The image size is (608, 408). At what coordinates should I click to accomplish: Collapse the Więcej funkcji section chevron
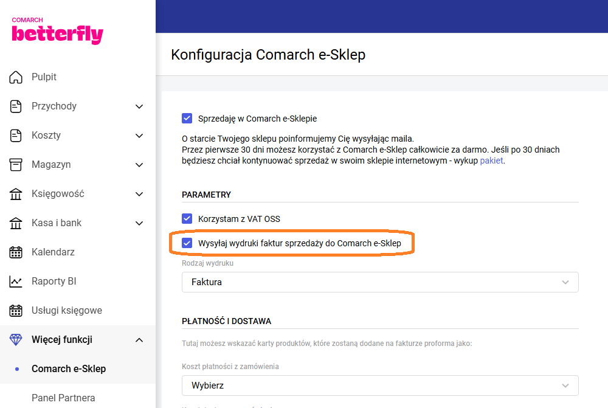pyautogui.click(x=139, y=340)
